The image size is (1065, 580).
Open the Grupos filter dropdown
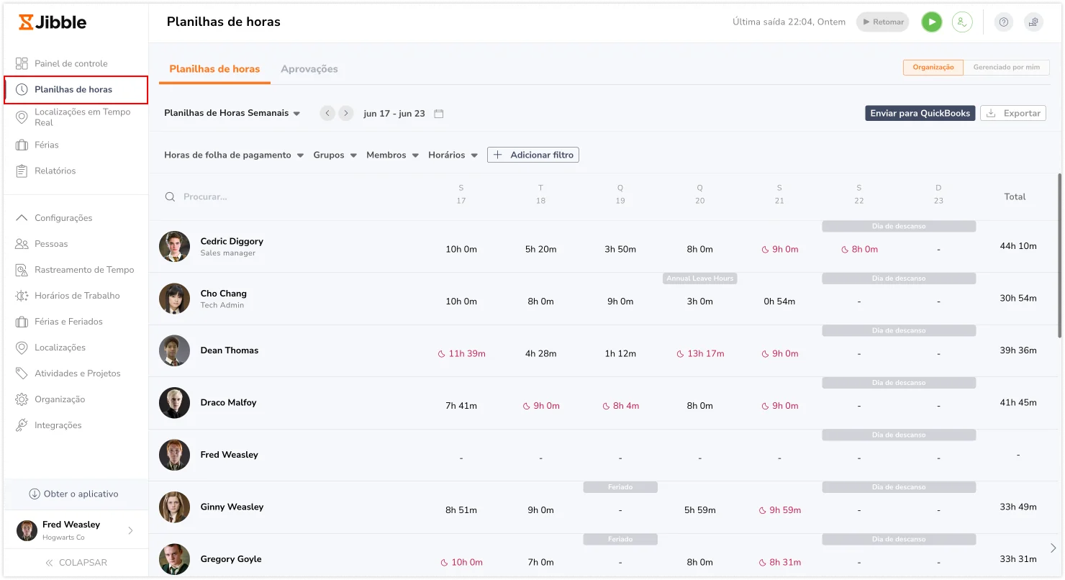click(x=335, y=155)
